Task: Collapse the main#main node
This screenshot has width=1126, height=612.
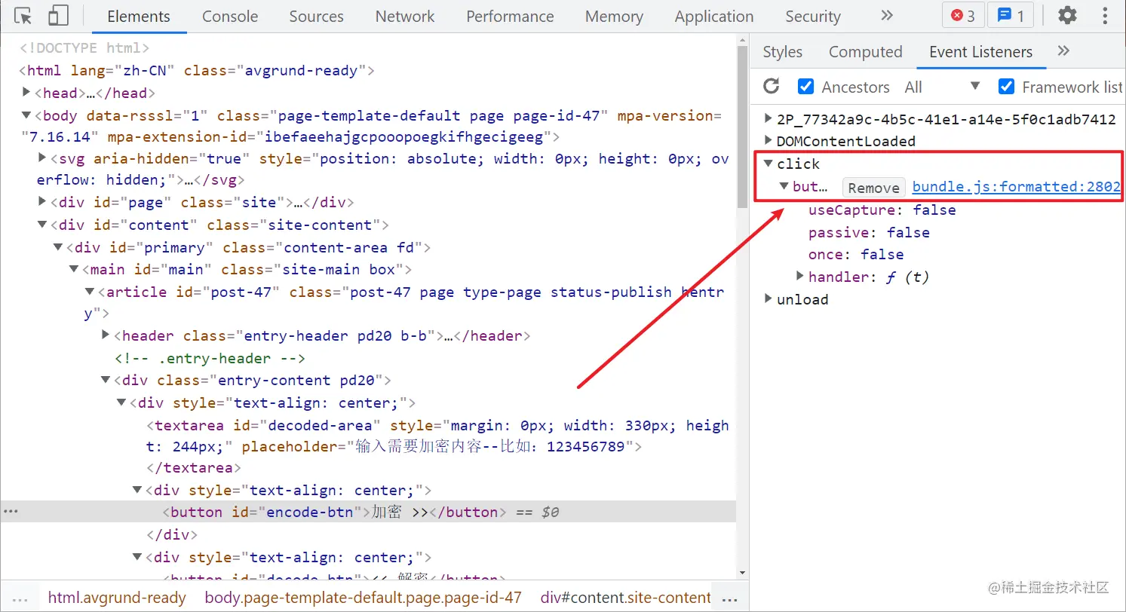Action: [x=74, y=270]
